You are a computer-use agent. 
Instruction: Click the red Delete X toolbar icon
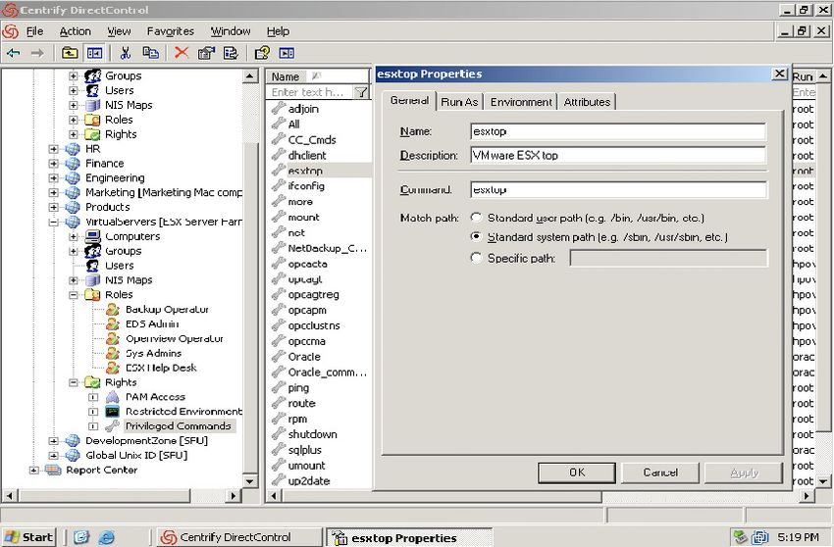[x=182, y=53]
